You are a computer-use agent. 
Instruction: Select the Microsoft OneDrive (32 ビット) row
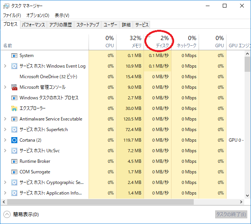pyautogui.click(x=122, y=77)
